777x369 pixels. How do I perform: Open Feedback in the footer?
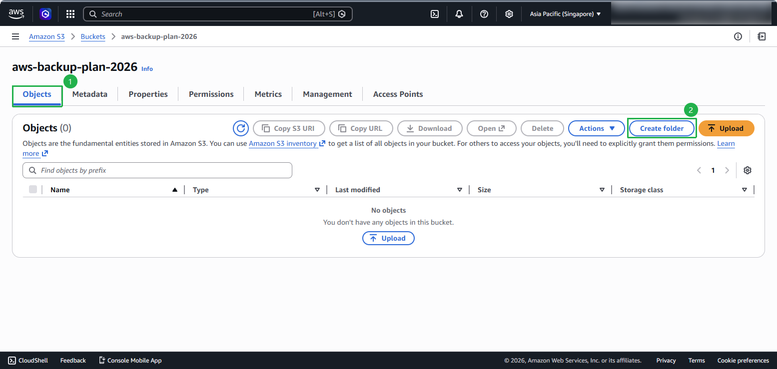pos(73,361)
